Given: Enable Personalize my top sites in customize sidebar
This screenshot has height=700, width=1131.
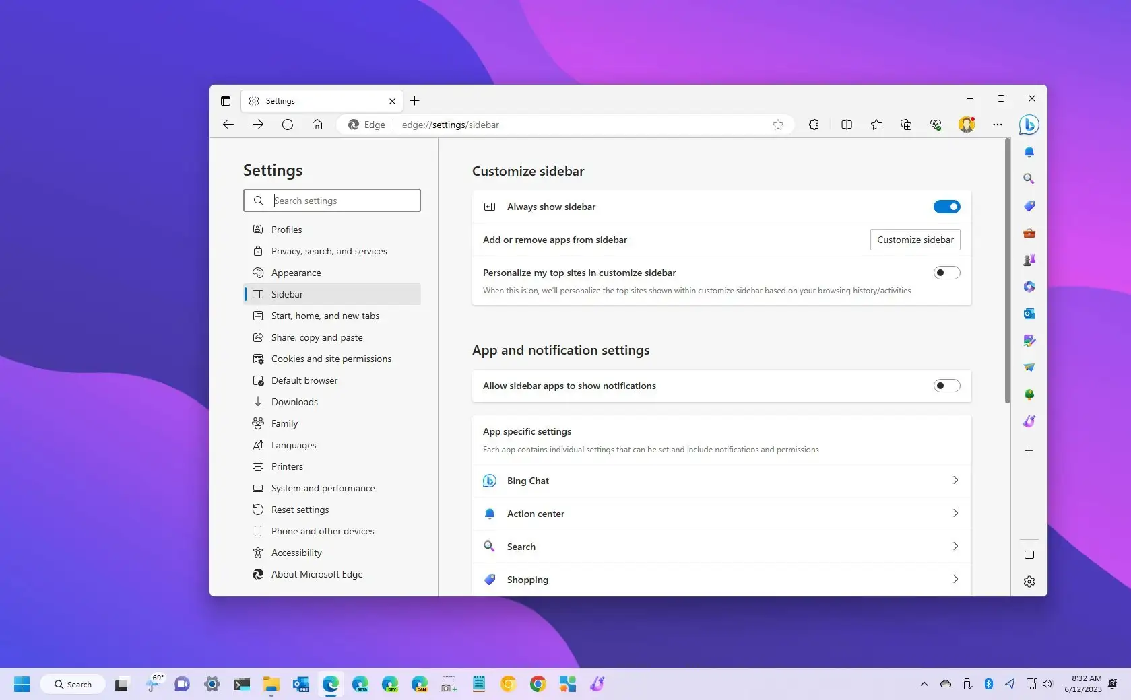Looking at the screenshot, I should coord(946,272).
